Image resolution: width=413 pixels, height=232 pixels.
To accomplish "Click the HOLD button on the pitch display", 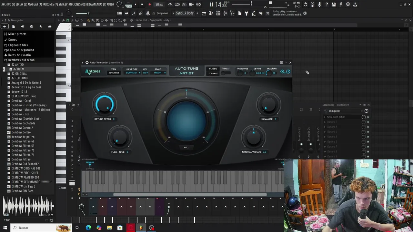I will coord(186,148).
